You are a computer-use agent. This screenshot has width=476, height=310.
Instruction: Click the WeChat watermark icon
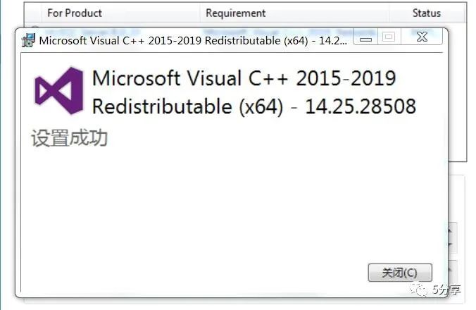pyautogui.click(x=420, y=290)
